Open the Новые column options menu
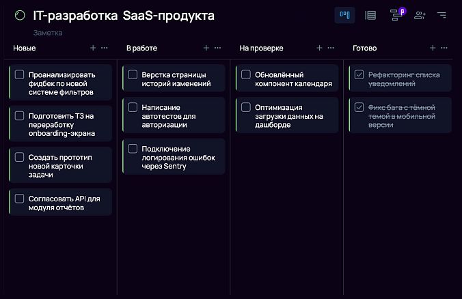The width and height of the screenshot is (462, 299). pyautogui.click(x=105, y=48)
